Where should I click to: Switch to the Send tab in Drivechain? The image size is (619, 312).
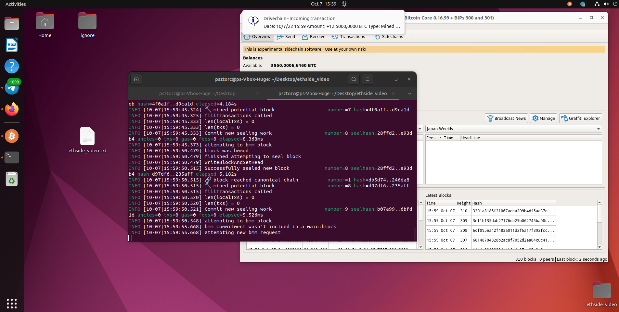286,37
